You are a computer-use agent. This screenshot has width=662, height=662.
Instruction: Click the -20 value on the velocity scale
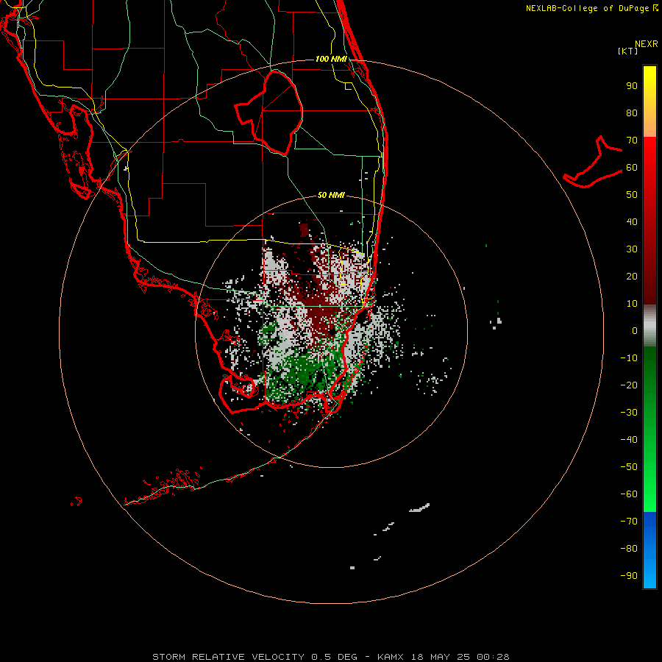pos(629,385)
